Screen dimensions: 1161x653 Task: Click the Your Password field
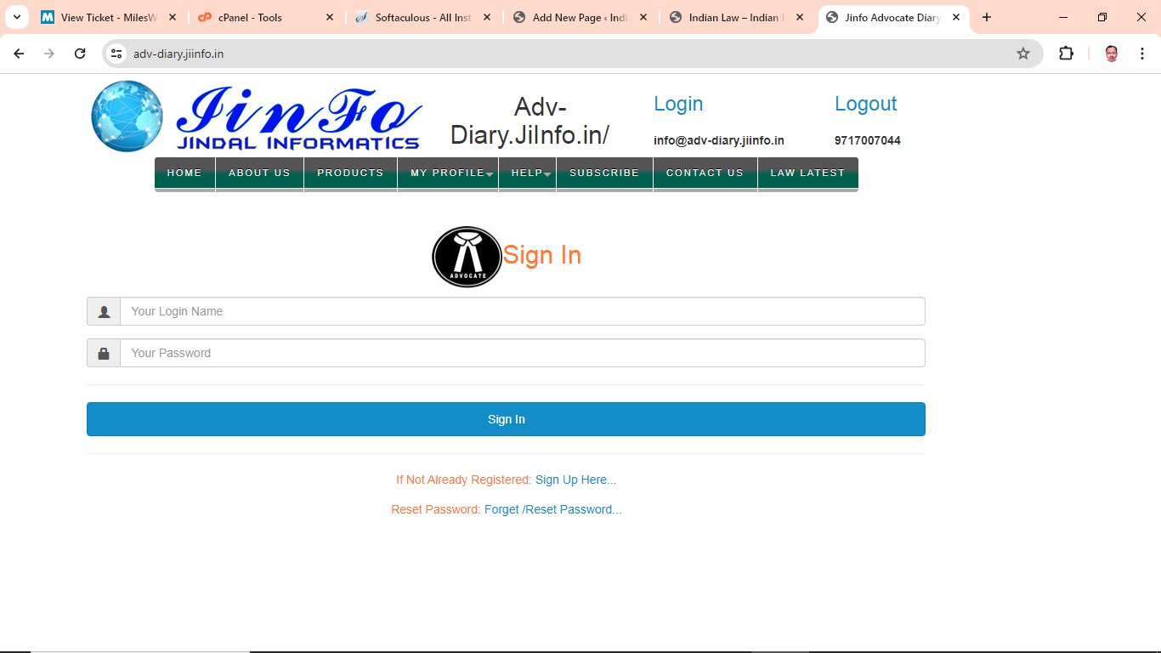pyautogui.click(x=522, y=353)
